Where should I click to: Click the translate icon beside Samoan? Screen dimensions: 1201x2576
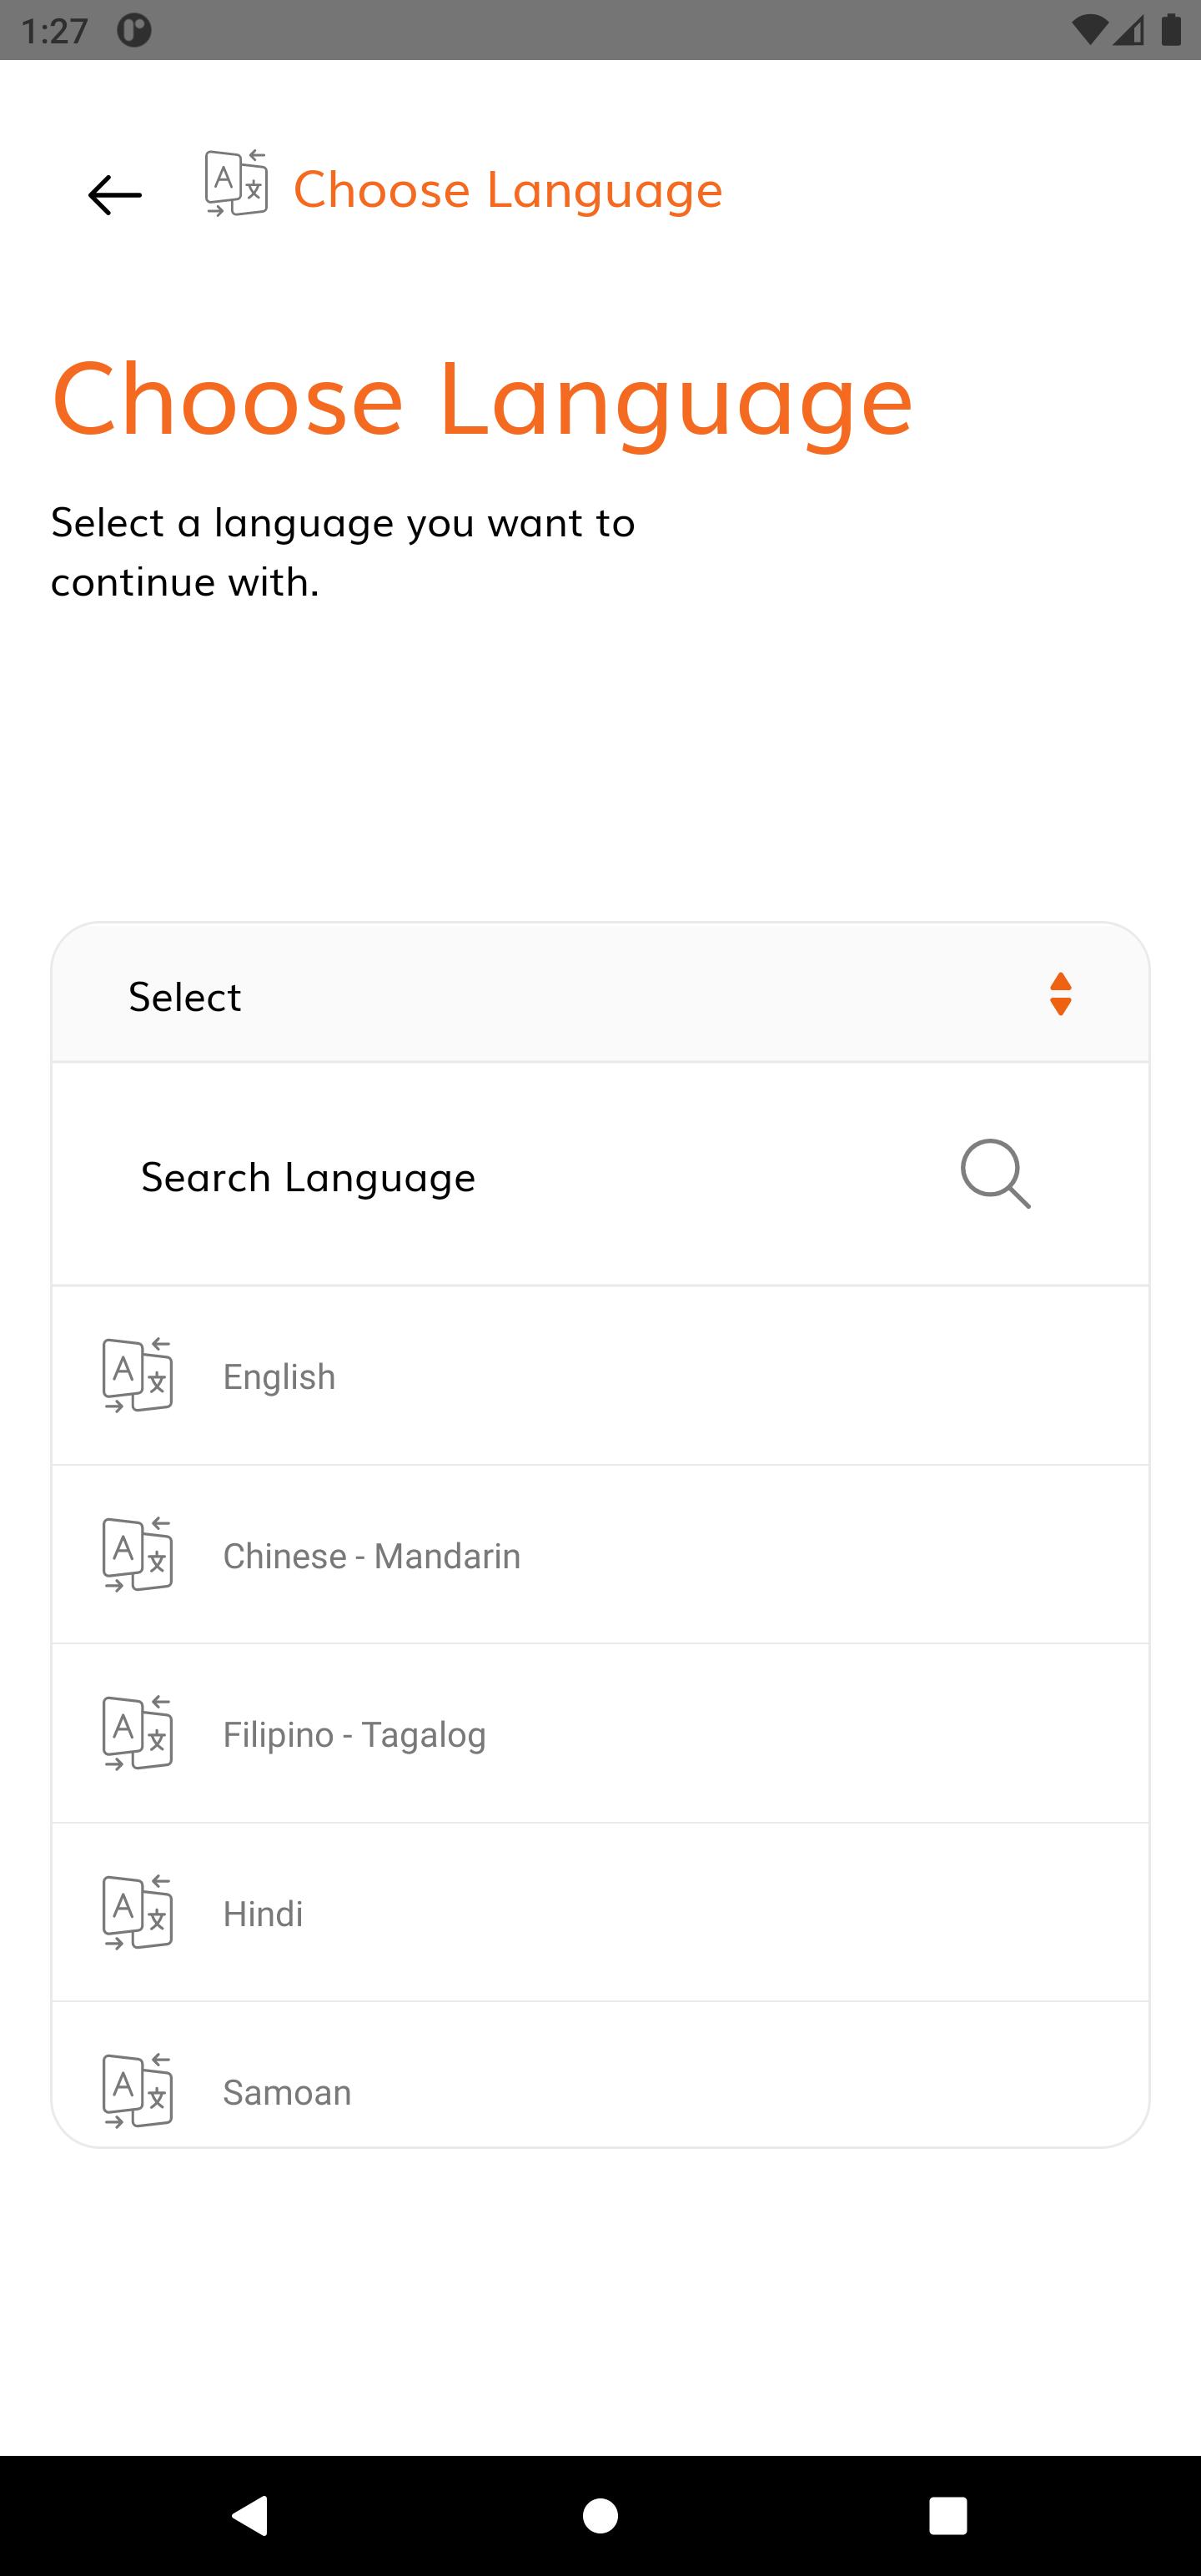point(138,2091)
